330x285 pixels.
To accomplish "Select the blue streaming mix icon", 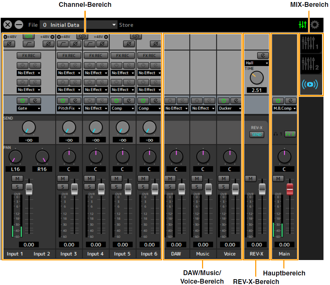I will 310,84.
